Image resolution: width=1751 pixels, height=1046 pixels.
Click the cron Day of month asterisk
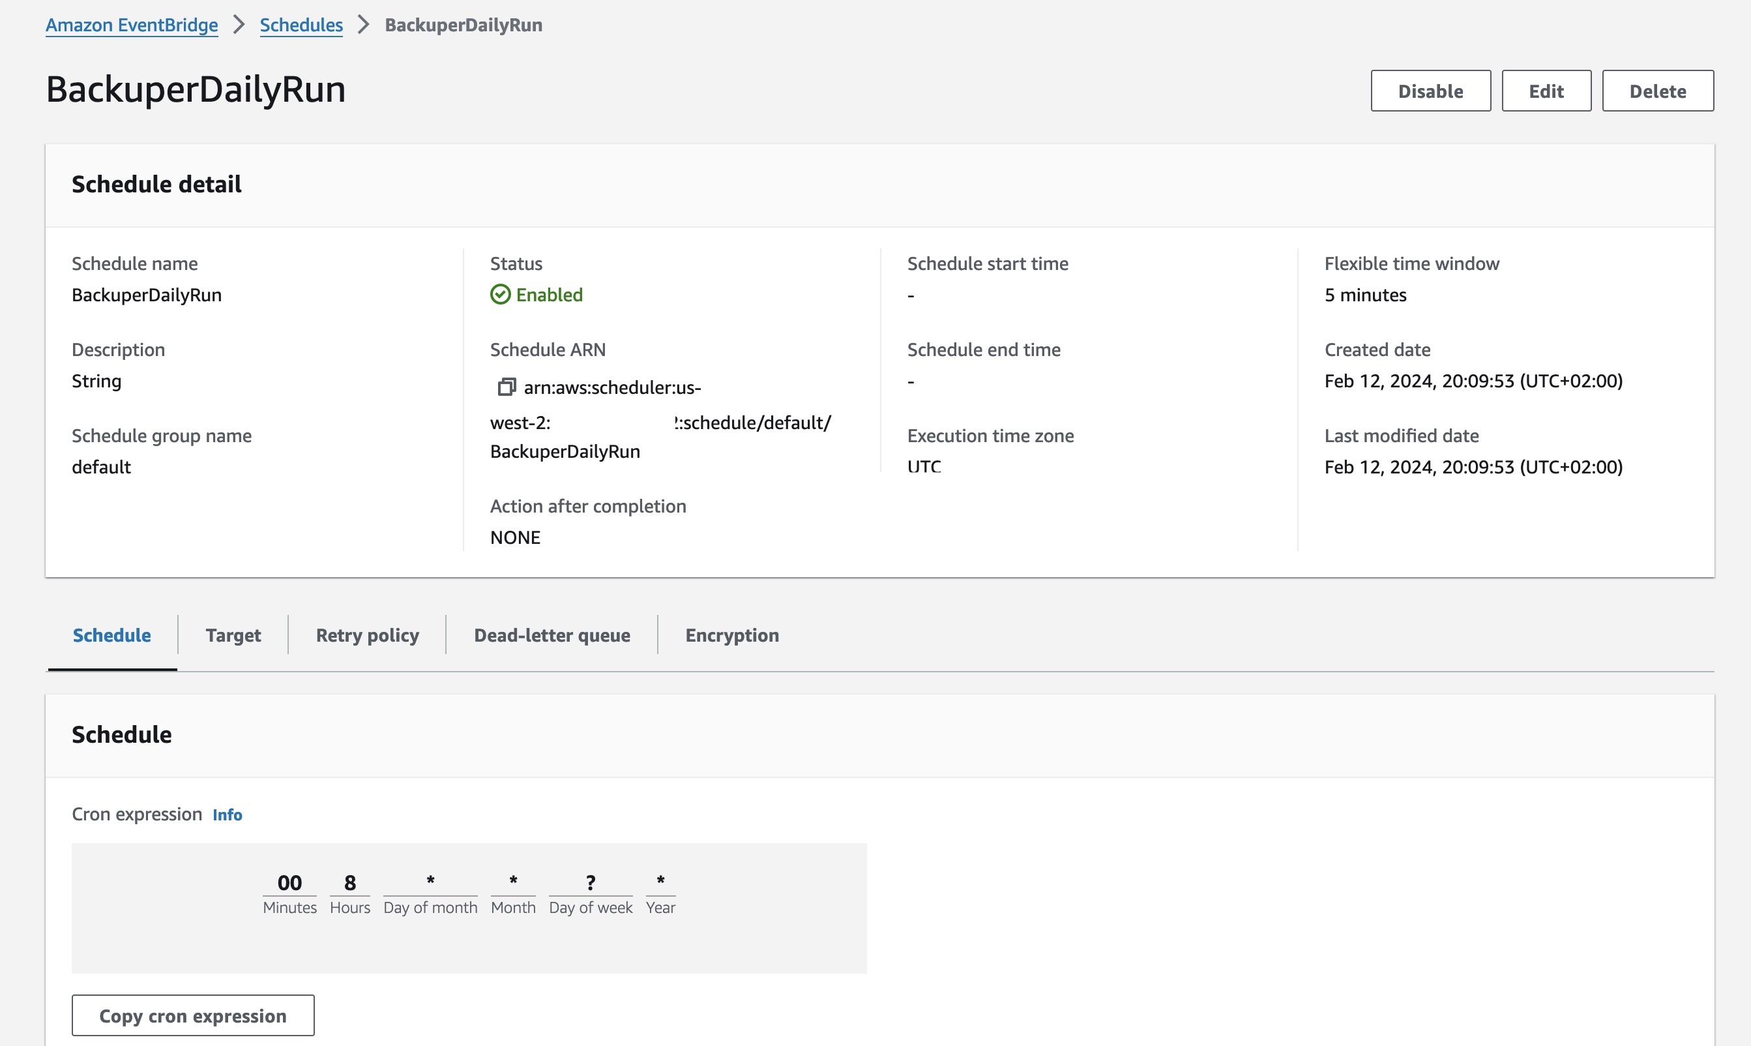click(x=430, y=880)
